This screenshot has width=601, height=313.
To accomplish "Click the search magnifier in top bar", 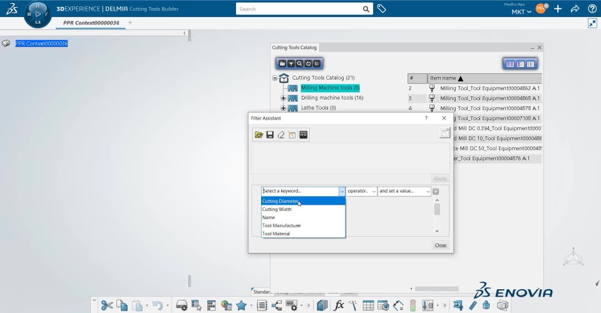I will tap(366, 9).
